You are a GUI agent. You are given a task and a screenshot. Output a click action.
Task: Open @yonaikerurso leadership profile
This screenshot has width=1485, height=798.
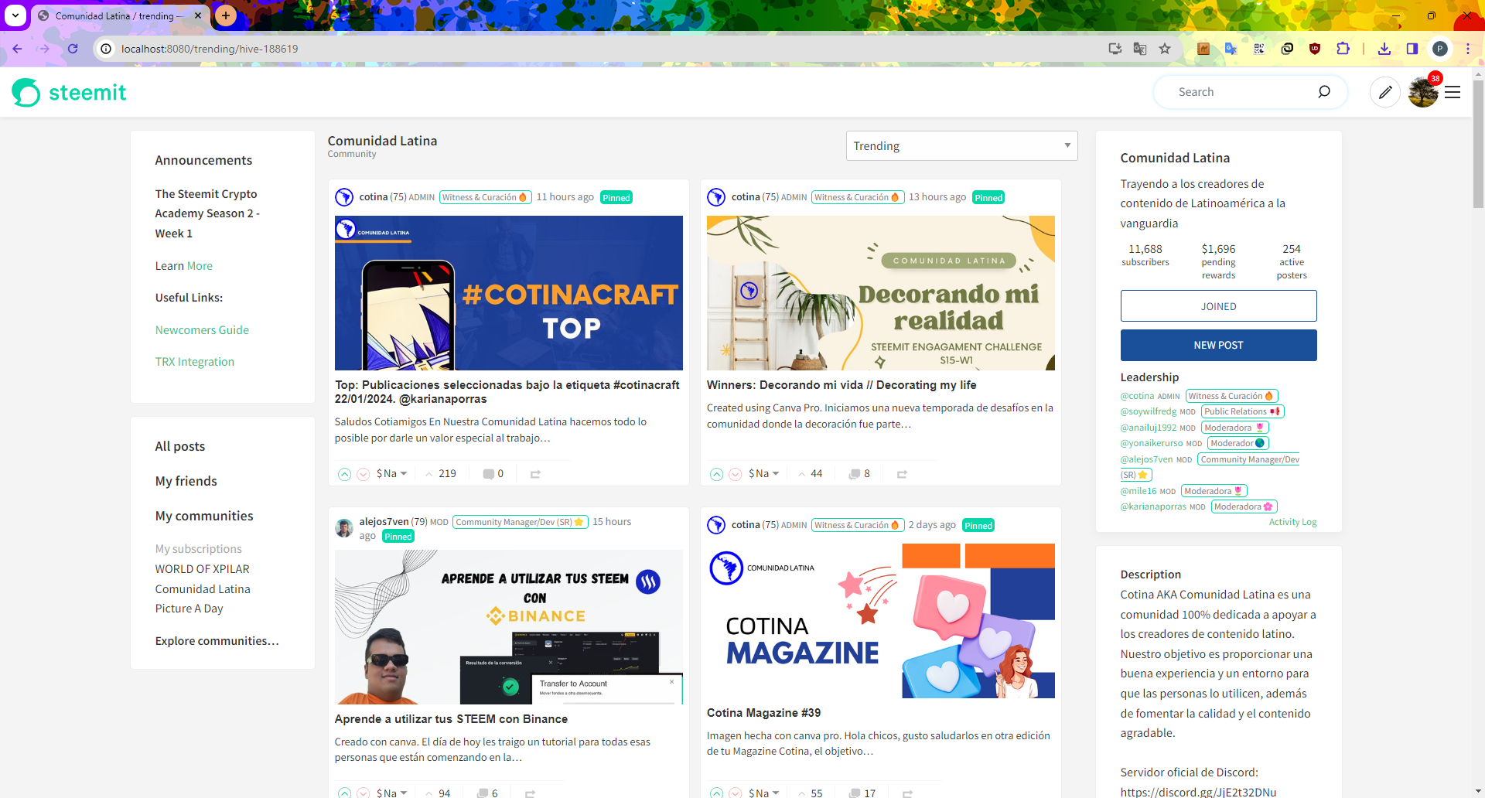click(x=1152, y=443)
